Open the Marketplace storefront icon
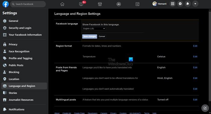The height and width of the screenshot is (114, 211). click(100, 4)
